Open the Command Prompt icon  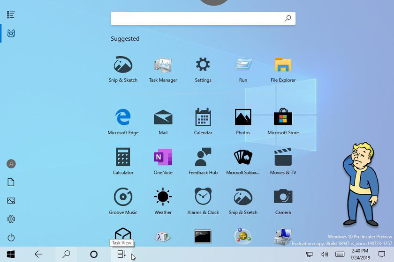[203, 236]
